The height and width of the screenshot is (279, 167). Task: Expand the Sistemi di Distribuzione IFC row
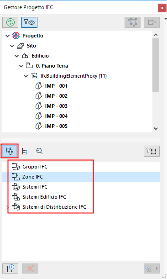coord(7,207)
